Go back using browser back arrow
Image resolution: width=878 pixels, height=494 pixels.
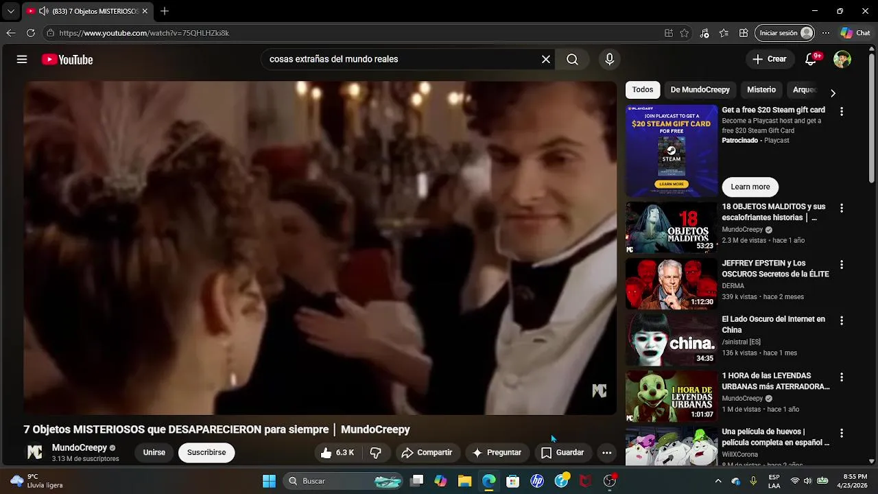point(10,33)
